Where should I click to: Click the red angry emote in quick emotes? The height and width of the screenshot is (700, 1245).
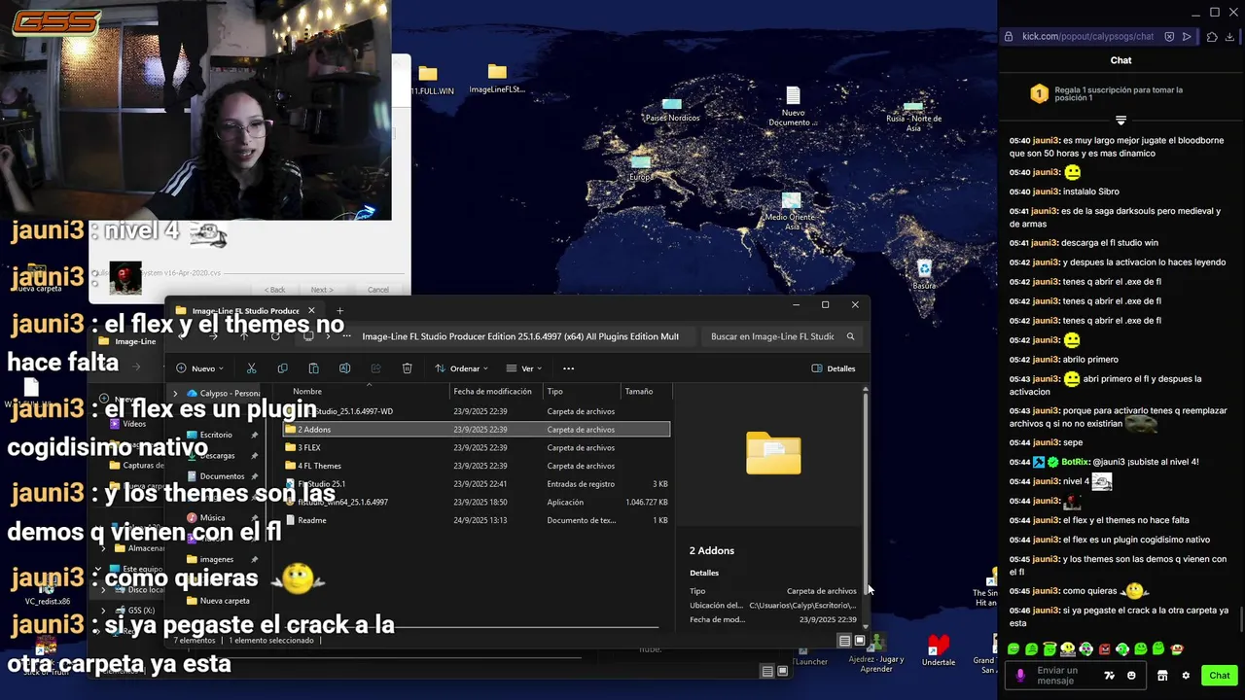point(1104,648)
